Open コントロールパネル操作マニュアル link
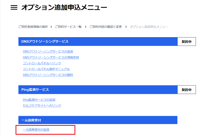 tap(46, 69)
